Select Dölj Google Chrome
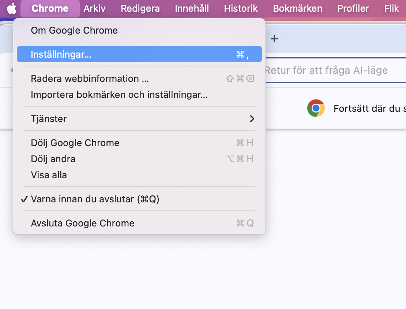The image size is (406, 309). click(x=139, y=143)
